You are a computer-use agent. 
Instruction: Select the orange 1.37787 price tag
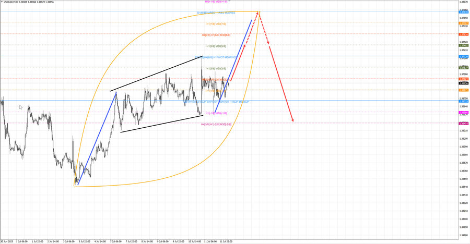coord(464,23)
